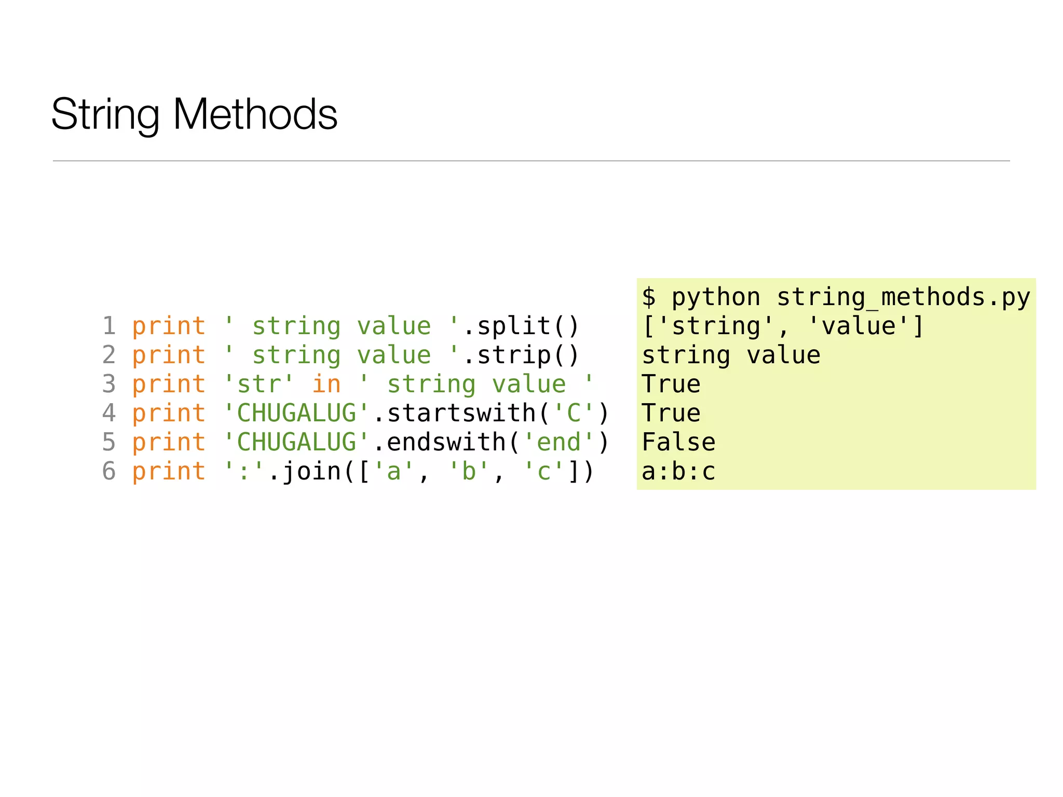This screenshot has width=1063, height=797.
Task: Click line number 4 in the code
Action: [109, 414]
